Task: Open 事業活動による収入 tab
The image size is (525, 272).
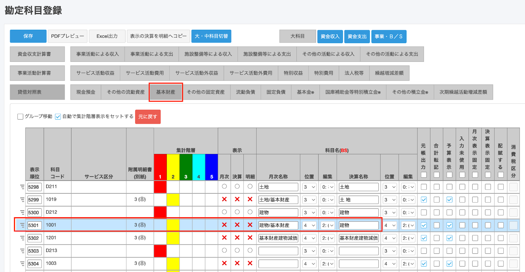Action: coord(97,54)
